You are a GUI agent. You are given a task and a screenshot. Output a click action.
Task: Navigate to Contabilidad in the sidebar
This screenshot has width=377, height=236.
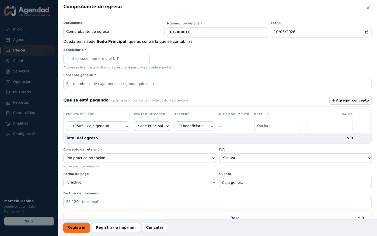click(29, 113)
